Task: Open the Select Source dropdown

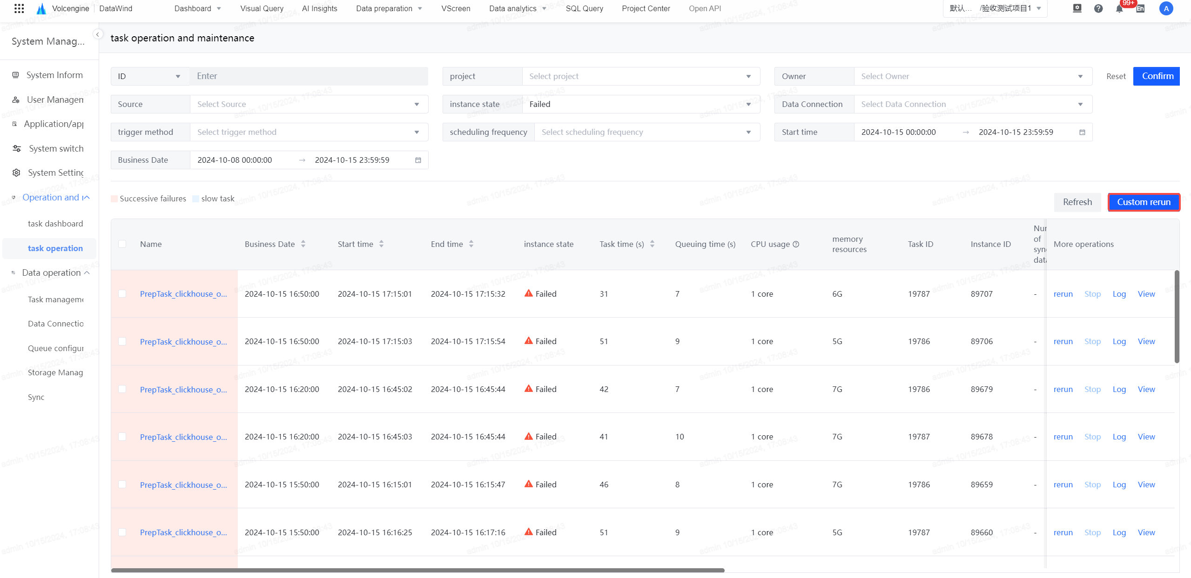Action: [x=309, y=104]
